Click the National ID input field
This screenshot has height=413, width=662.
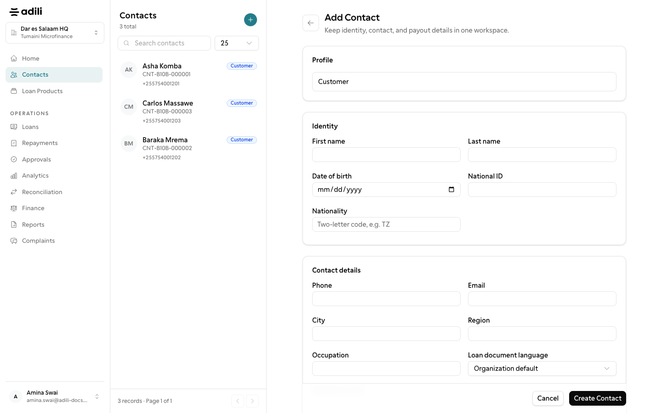[542, 190]
